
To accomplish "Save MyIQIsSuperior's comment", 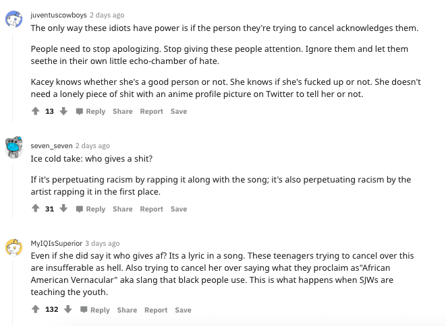I will (183, 310).
